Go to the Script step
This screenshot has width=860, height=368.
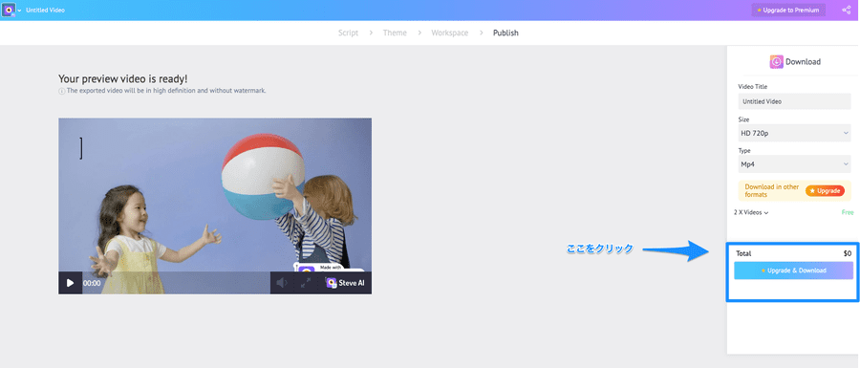click(348, 32)
